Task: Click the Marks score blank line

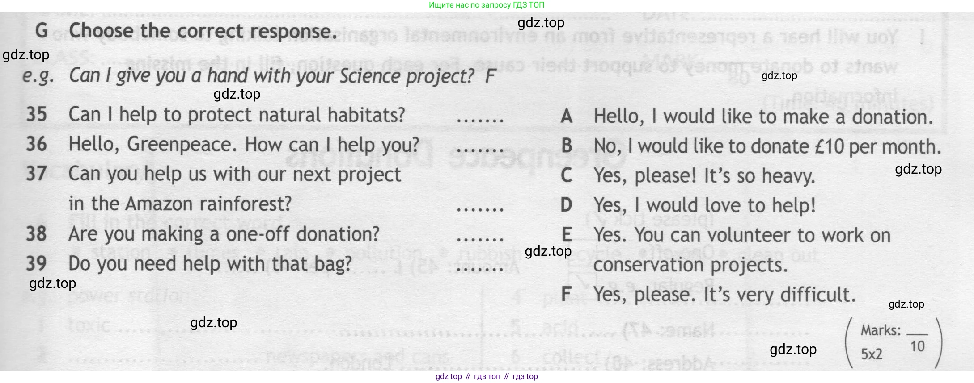Action: 917,333
